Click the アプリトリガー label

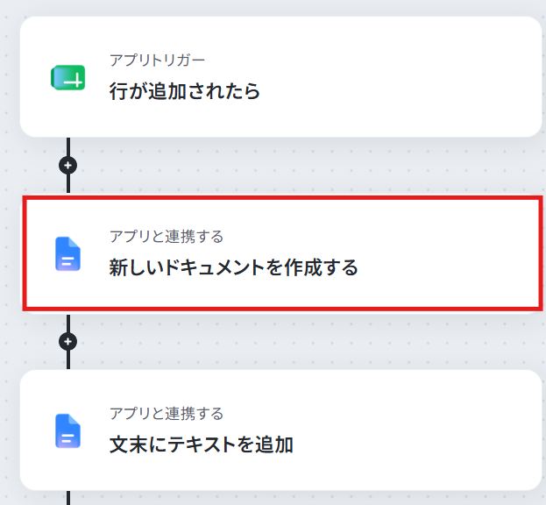point(157,60)
